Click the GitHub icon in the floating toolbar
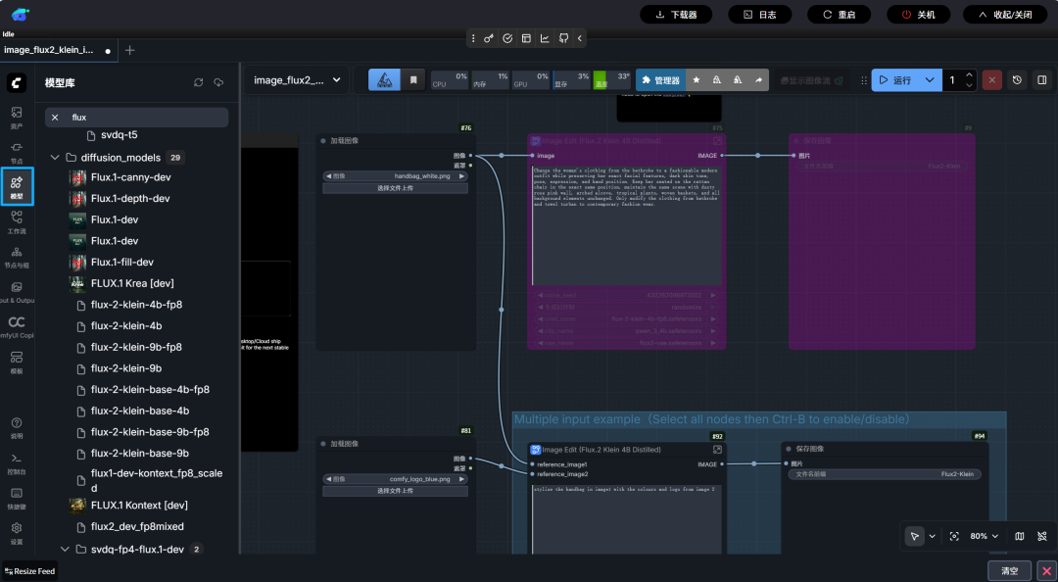 point(563,38)
